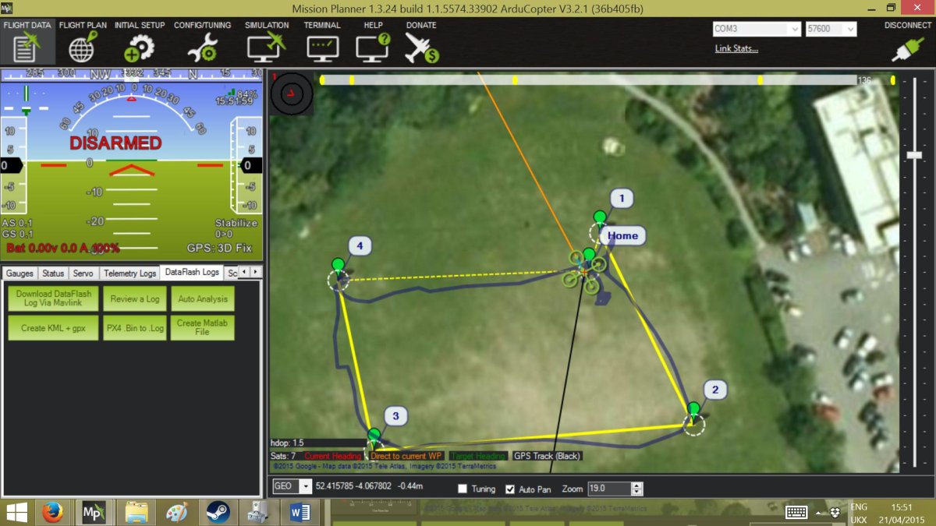
Task: Open the Simulation monitor icon
Action: 267,48
